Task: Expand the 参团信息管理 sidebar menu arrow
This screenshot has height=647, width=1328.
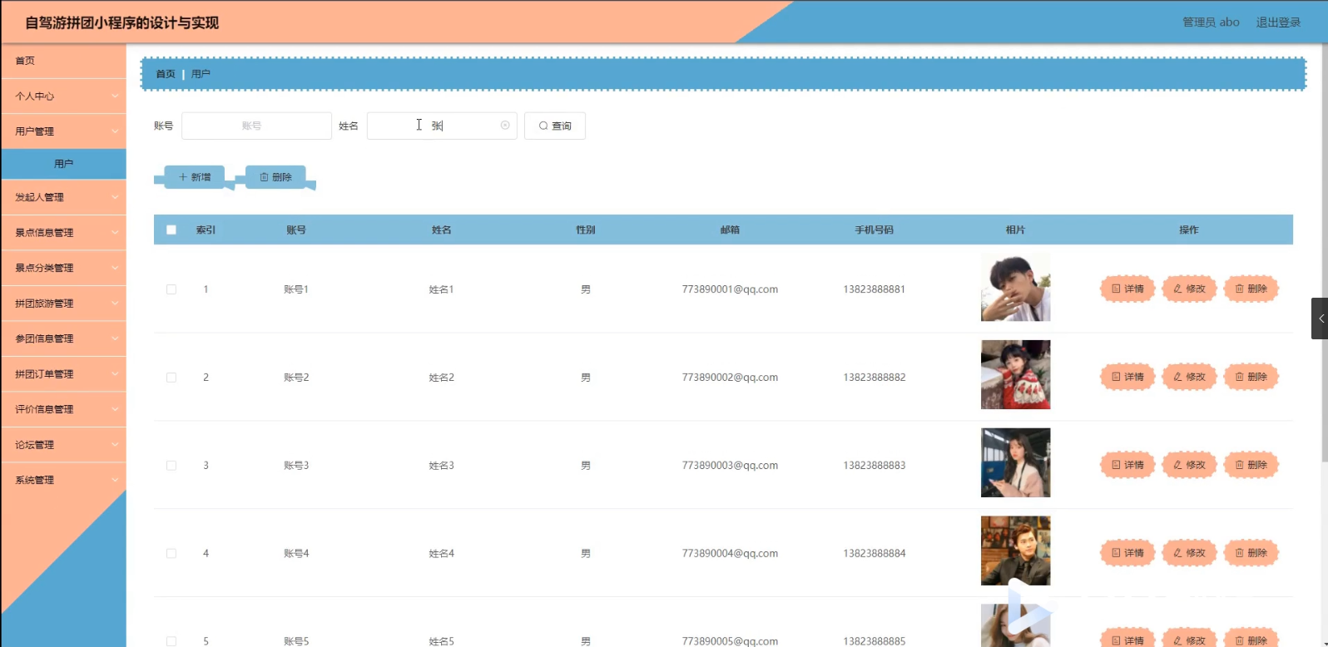Action: (x=115, y=338)
